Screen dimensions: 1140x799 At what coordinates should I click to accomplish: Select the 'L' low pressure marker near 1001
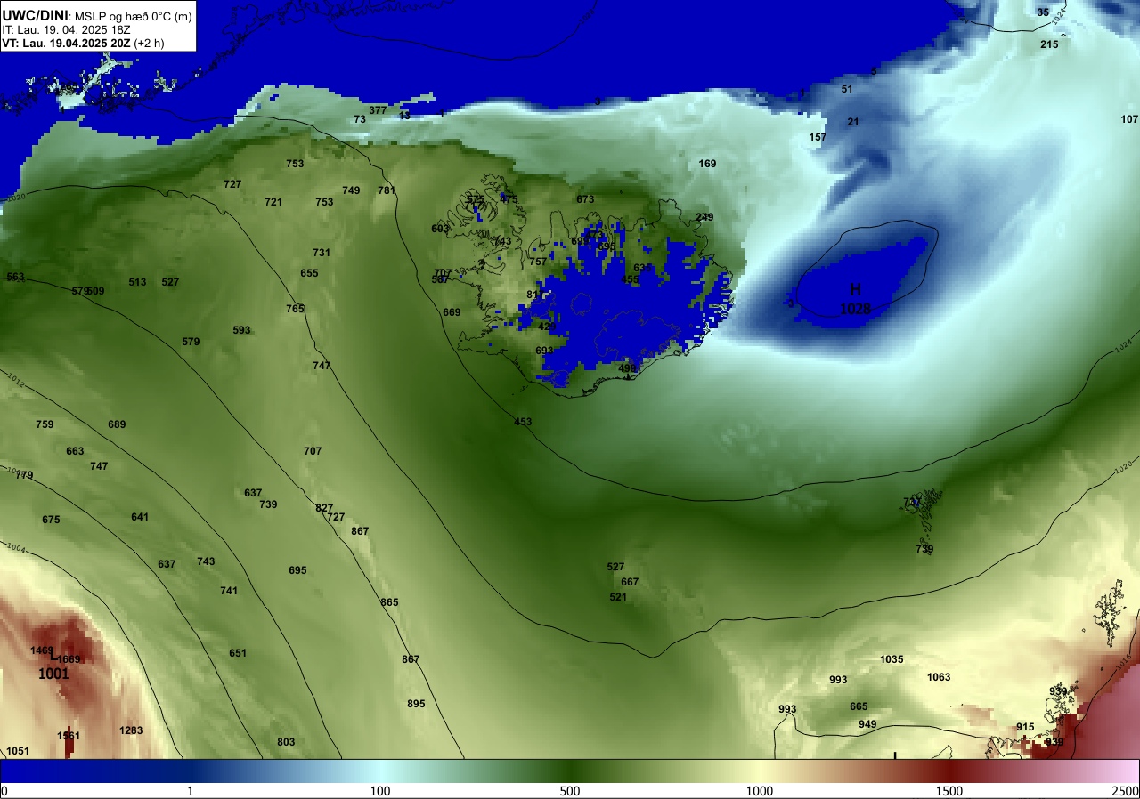coord(53,656)
